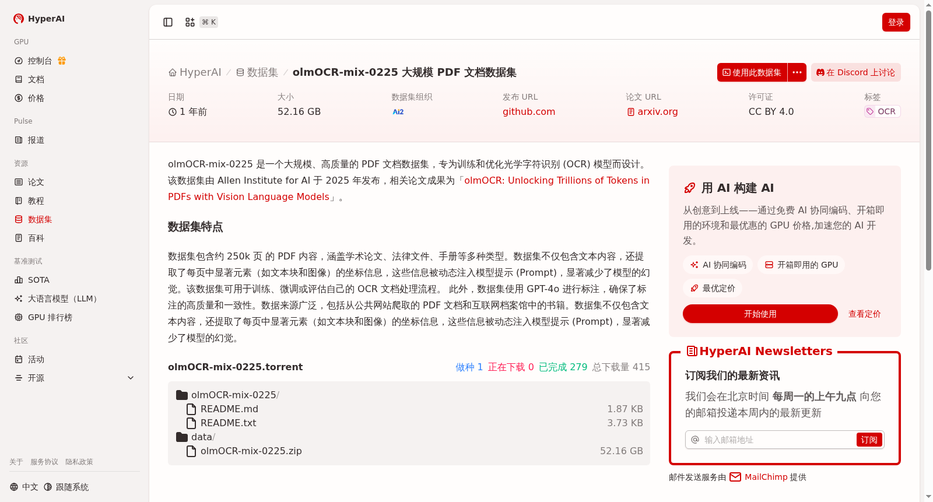Image resolution: width=933 pixels, height=502 pixels.
Task: Click the CC BY 4.0 license text
Action: click(771, 111)
